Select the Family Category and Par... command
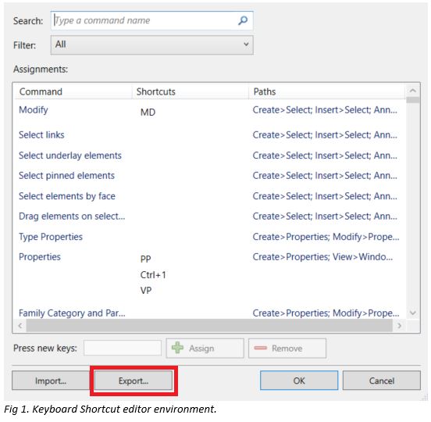This screenshot has height=422, width=431. pos(72,313)
